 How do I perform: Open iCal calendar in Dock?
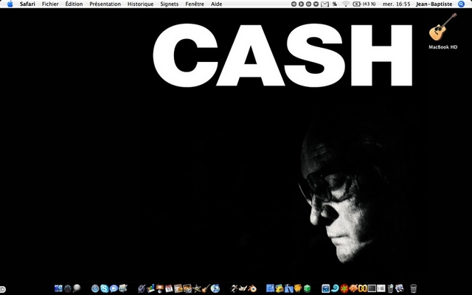click(x=169, y=288)
